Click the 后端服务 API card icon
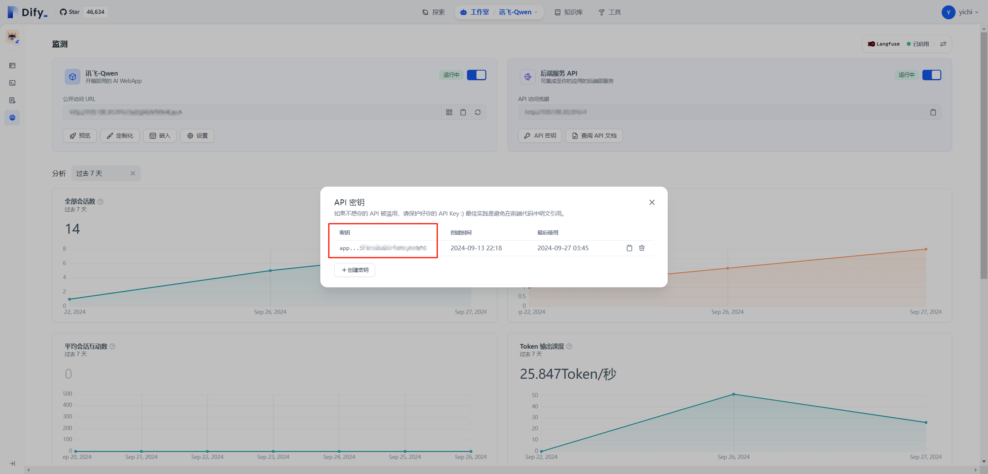This screenshot has height=474, width=988. click(528, 77)
